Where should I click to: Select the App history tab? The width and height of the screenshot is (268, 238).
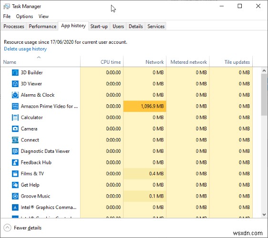pos(73,26)
